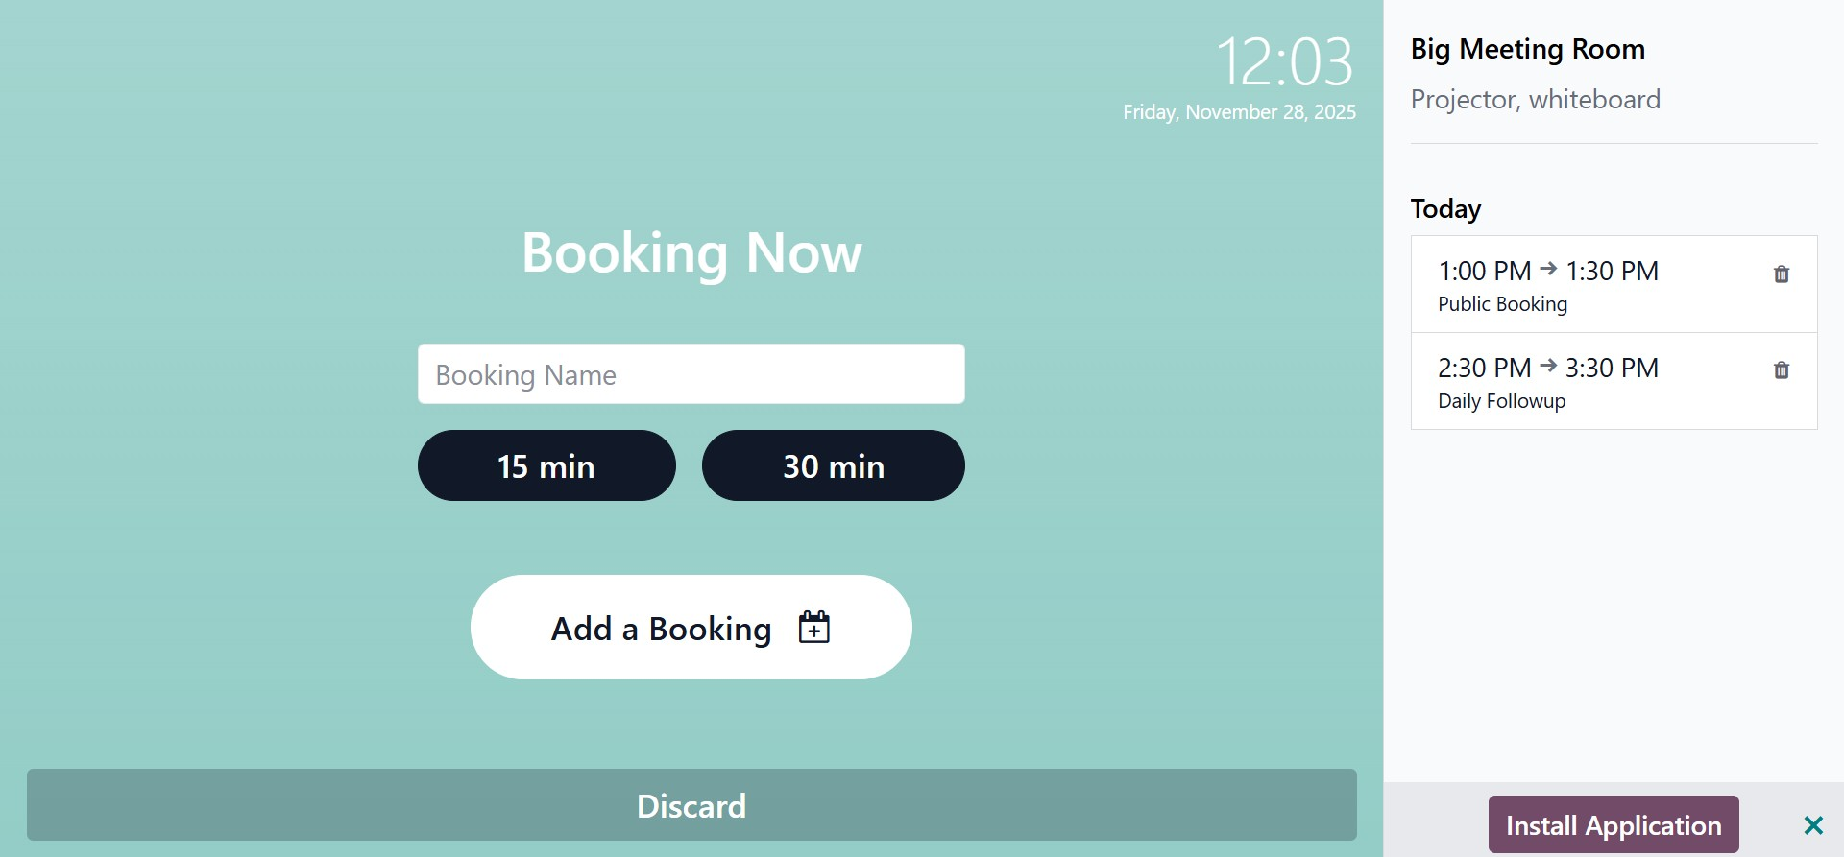Focus the Booking Name text field

click(x=691, y=374)
